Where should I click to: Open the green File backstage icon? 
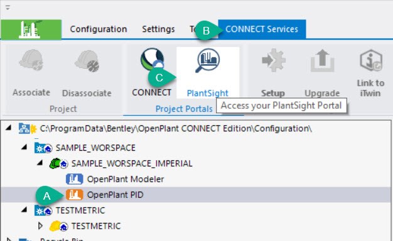click(x=31, y=29)
